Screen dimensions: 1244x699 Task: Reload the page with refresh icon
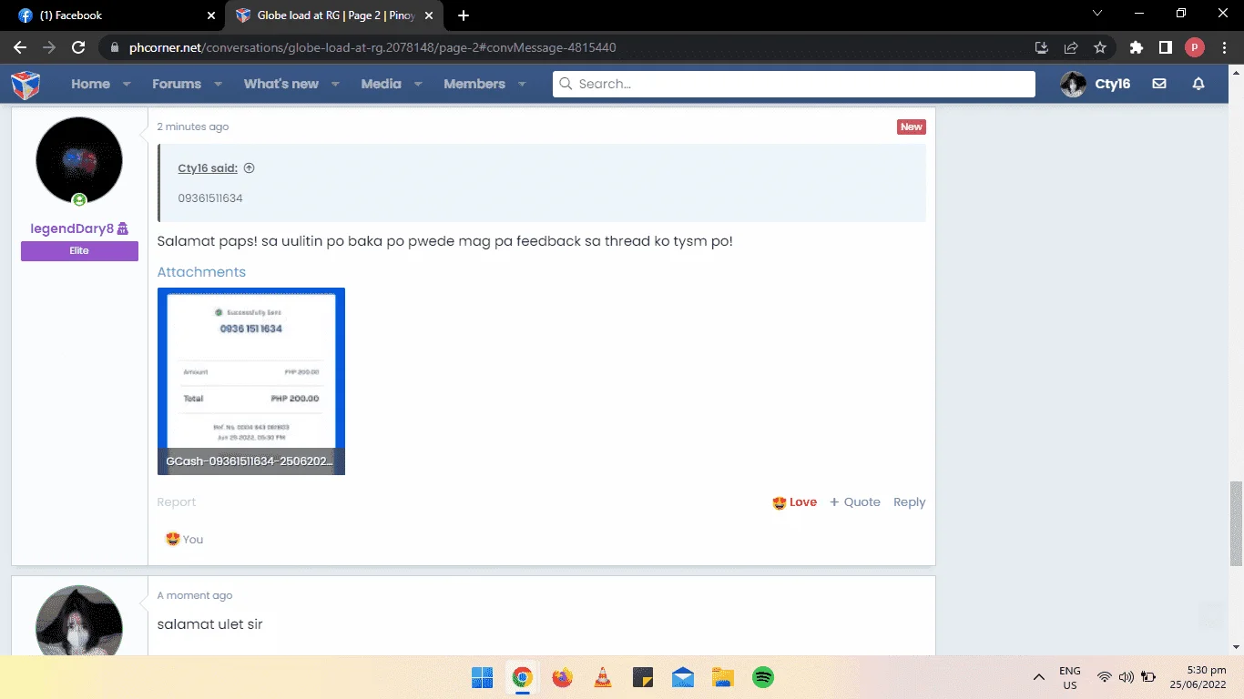pyautogui.click(x=78, y=47)
